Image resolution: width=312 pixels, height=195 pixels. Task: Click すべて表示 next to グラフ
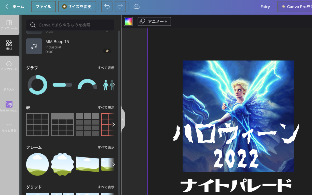[106, 68]
